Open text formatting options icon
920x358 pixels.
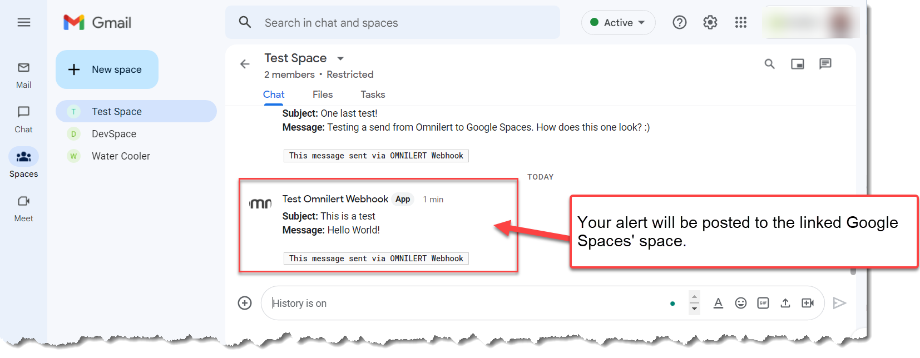click(718, 303)
